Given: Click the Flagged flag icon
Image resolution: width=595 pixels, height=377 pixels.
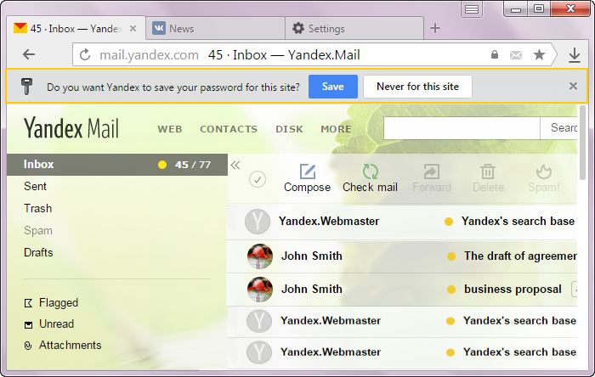Looking at the screenshot, I should click(28, 303).
